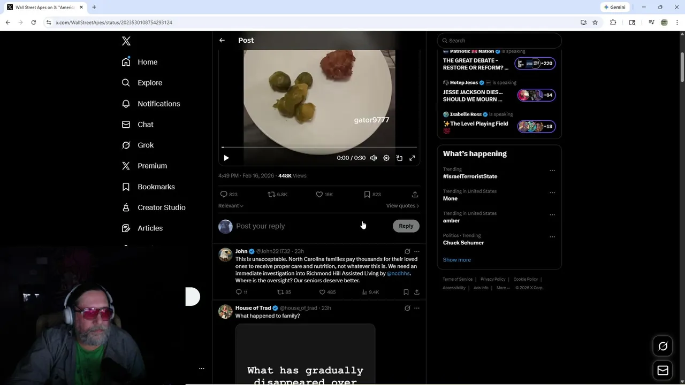Like the Wall Street Apes post
The height and width of the screenshot is (385, 685).
[319, 195]
